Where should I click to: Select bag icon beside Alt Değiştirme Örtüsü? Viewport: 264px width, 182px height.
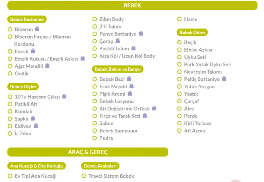(154, 108)
